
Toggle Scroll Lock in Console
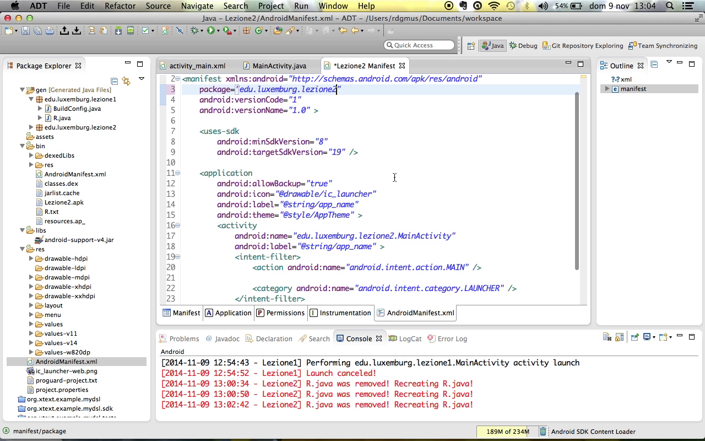point(619,337)
